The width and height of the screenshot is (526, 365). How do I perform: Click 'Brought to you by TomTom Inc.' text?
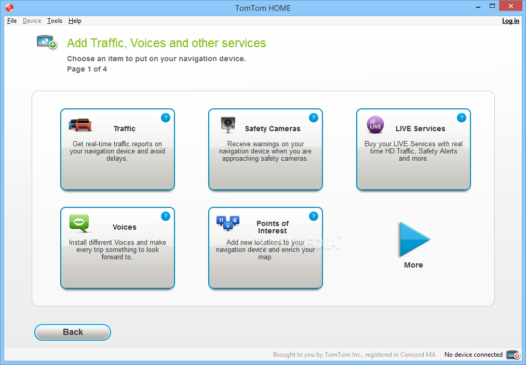tap(354, 355)
